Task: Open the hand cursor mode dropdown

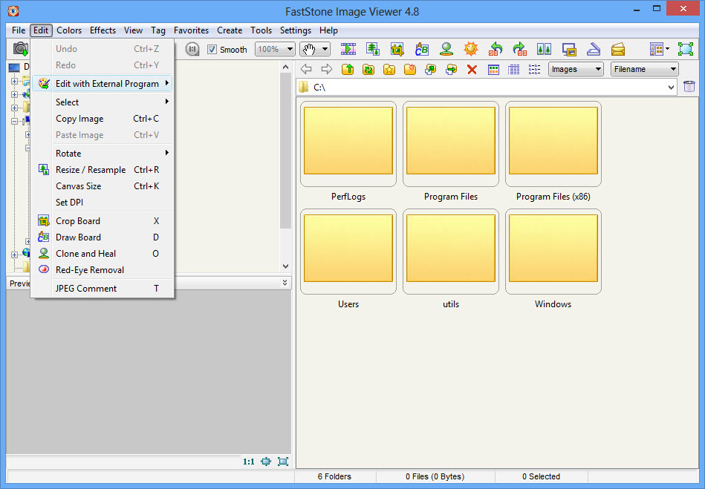Action: click(325, 49)
